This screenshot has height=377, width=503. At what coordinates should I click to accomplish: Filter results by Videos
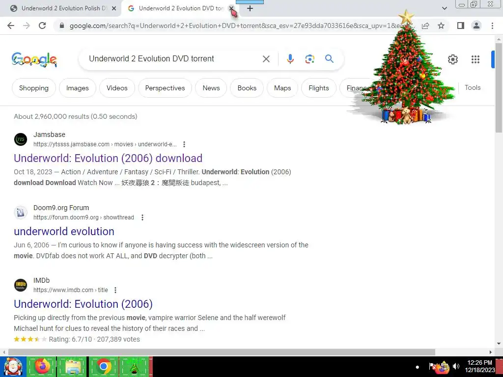coord(117,88)
